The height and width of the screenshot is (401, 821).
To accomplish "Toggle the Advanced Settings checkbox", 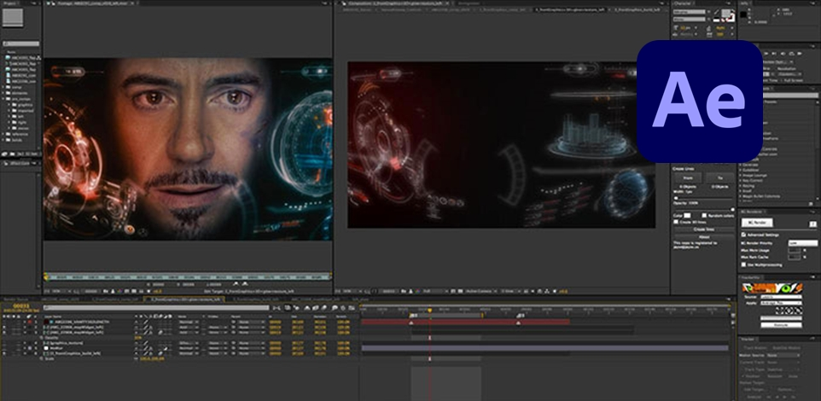I will [743, 235].
